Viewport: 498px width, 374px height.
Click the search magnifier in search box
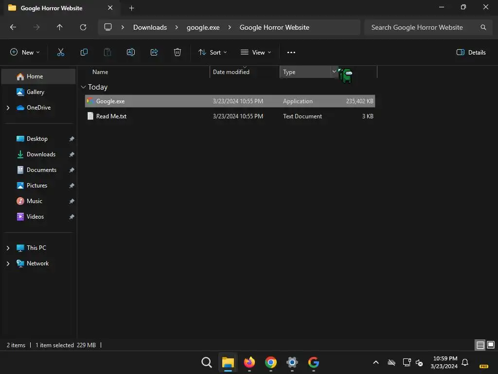[x=483, y=27]
